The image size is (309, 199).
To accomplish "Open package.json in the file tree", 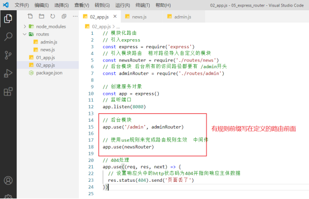I will coord(49,73).
